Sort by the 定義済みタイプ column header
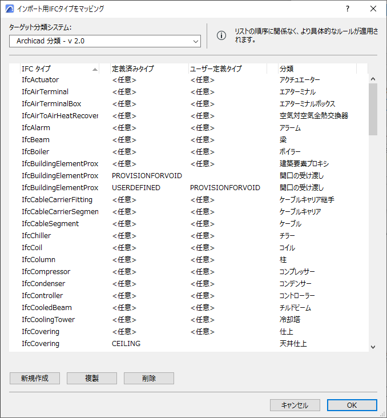 pos(149,69)
